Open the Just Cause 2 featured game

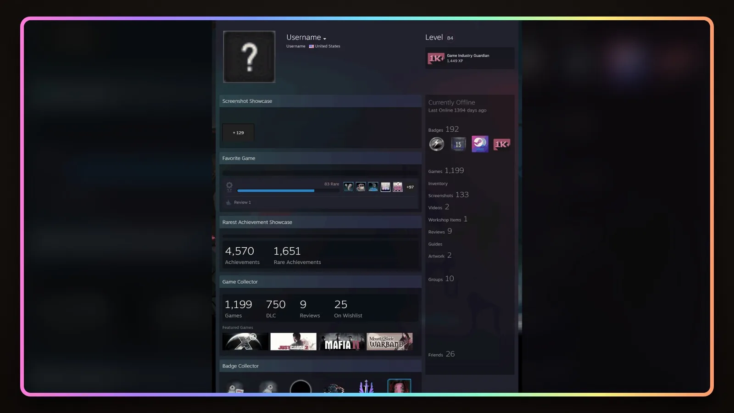tap(294, 341)
